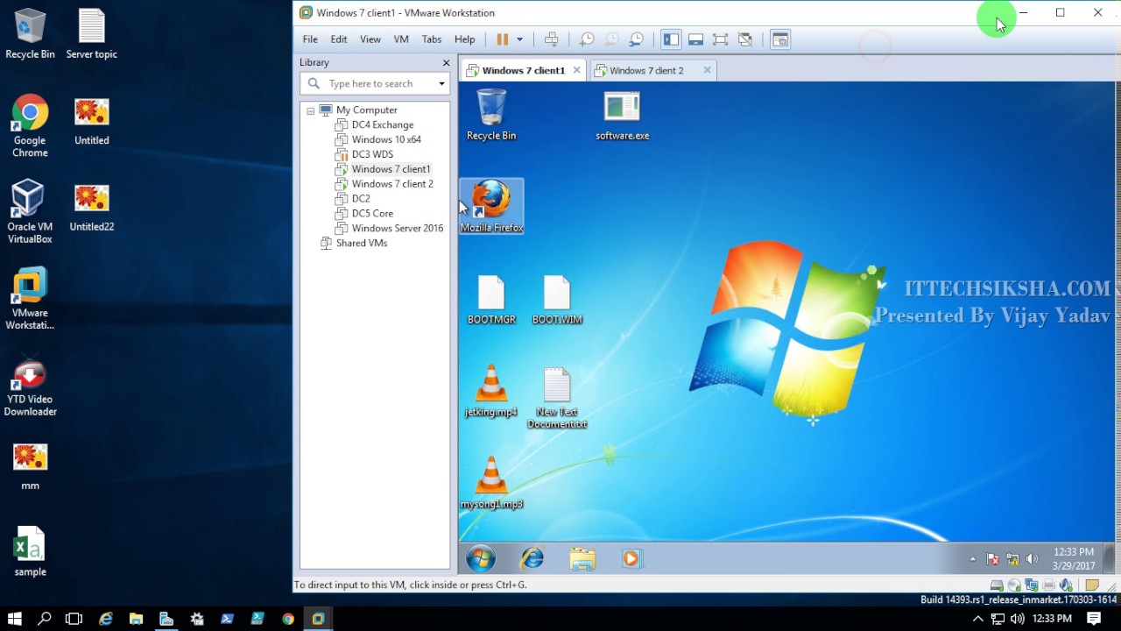Click the CD/DVD device status icon

tap(1014, 585)
